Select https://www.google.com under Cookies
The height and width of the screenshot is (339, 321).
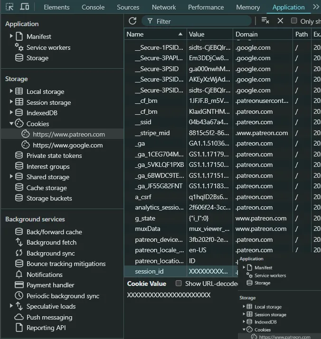pyautogui.click(x=62, y=145)
